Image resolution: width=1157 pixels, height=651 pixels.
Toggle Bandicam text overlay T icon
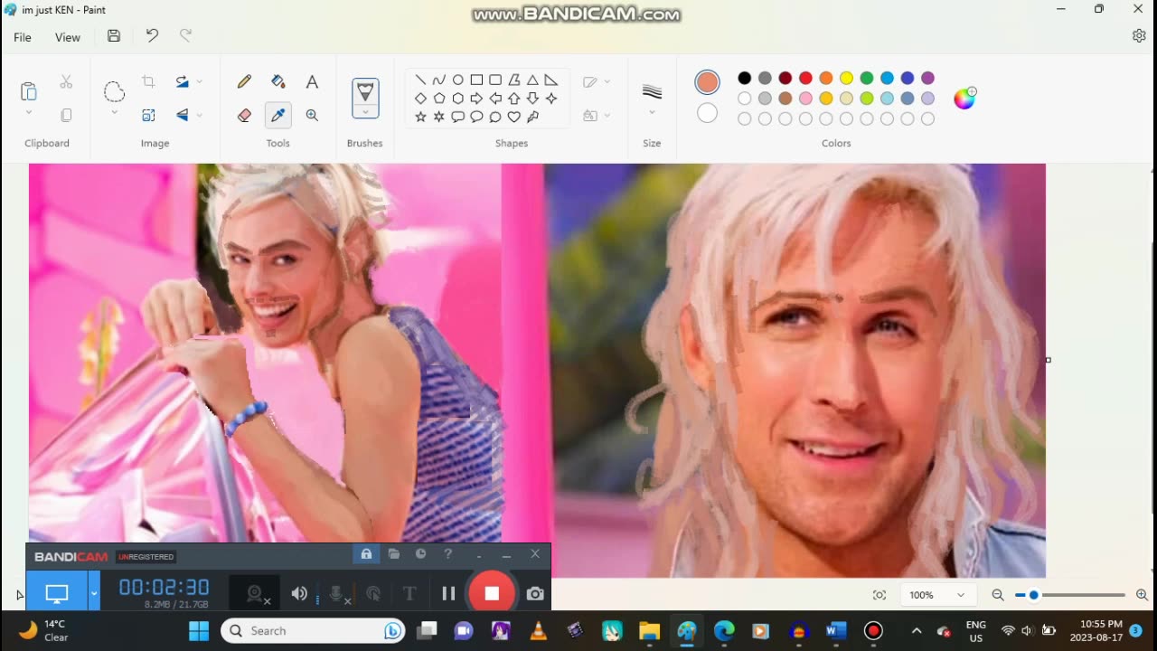409,593
